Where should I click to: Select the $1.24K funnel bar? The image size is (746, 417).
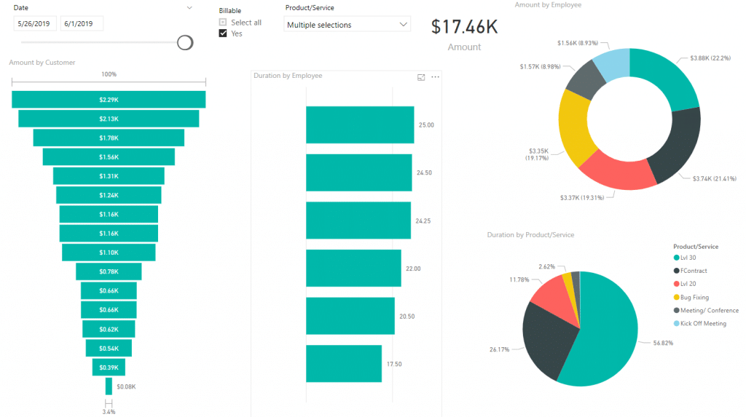point(109,195)
